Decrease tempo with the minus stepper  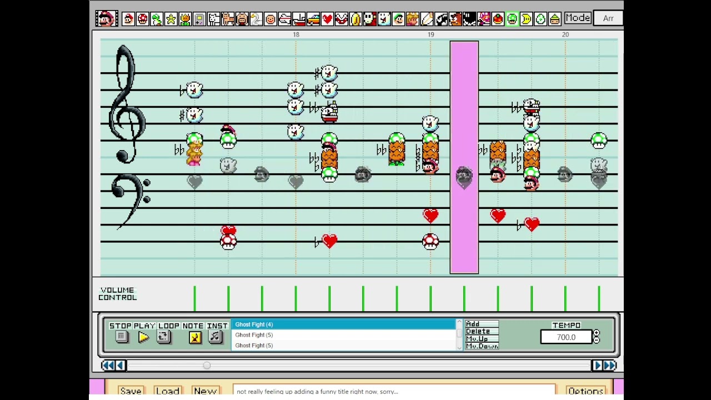click(x=597, y=340)
